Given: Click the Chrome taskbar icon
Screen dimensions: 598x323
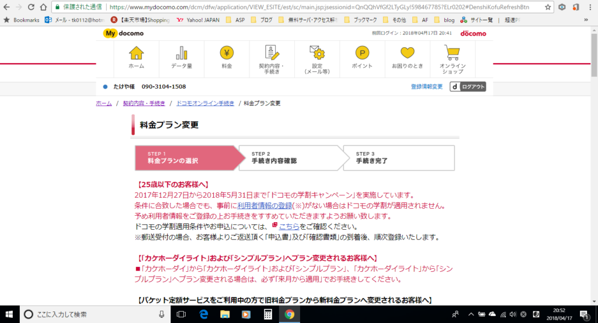Looking at the screenshot, I should 290,314.
